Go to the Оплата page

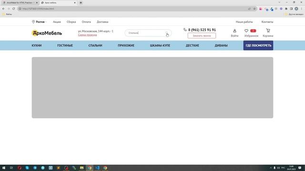click(86, 22)
